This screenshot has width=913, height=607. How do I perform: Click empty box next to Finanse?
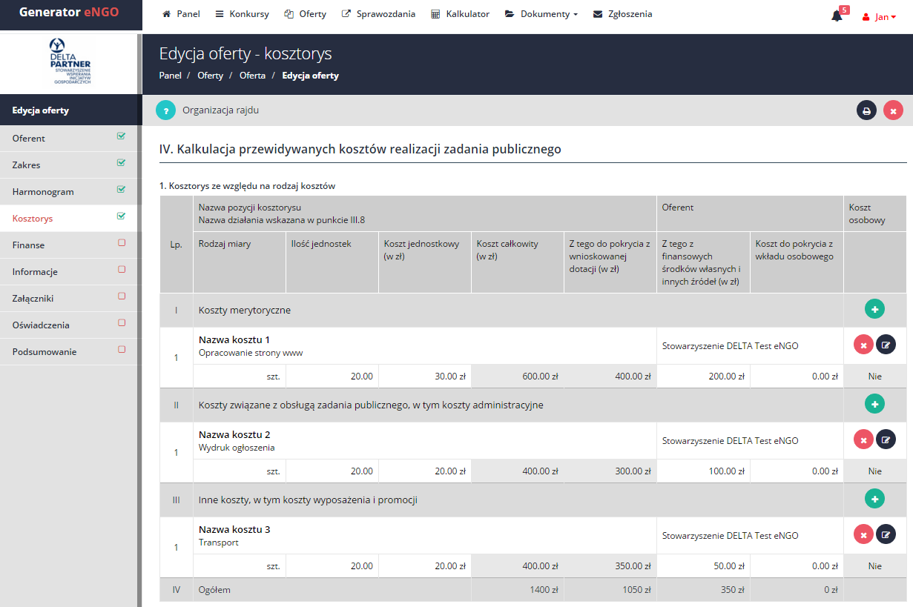(122, 243)
